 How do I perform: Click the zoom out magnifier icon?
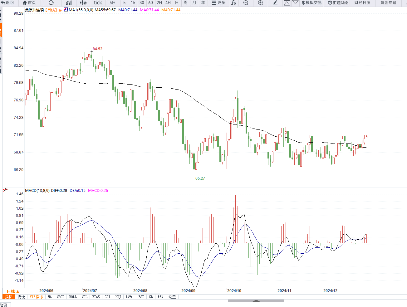click(246, 3)
